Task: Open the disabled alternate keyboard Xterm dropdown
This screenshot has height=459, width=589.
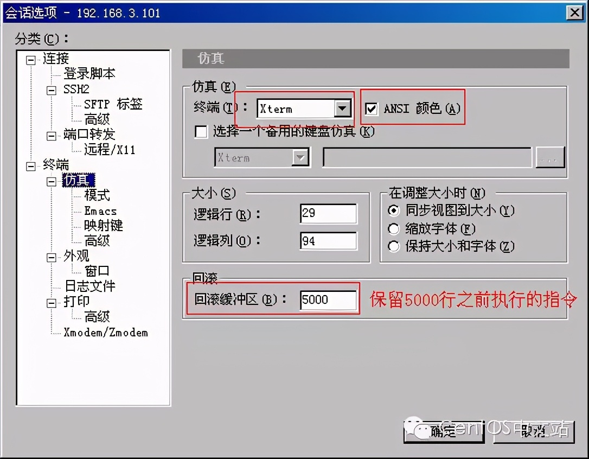Action: tap(300, 157)
